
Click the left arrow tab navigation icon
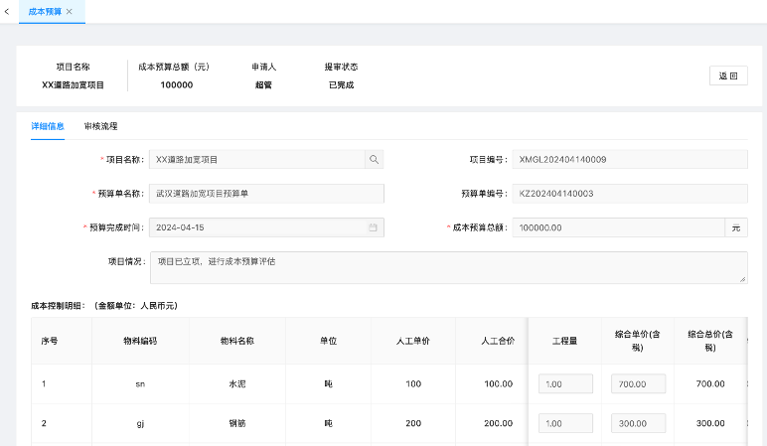(8, 11)
